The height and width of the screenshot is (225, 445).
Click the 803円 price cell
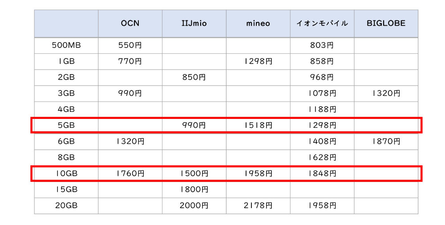click(x=322, y=45)
